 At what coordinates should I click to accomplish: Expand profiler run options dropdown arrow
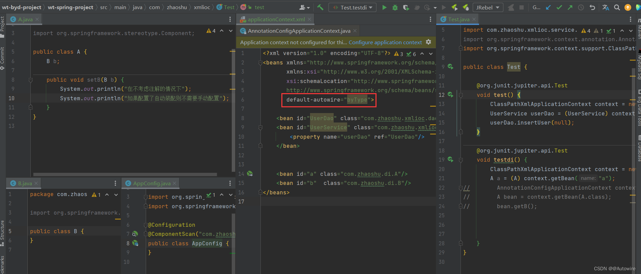[x=435, y=8]
